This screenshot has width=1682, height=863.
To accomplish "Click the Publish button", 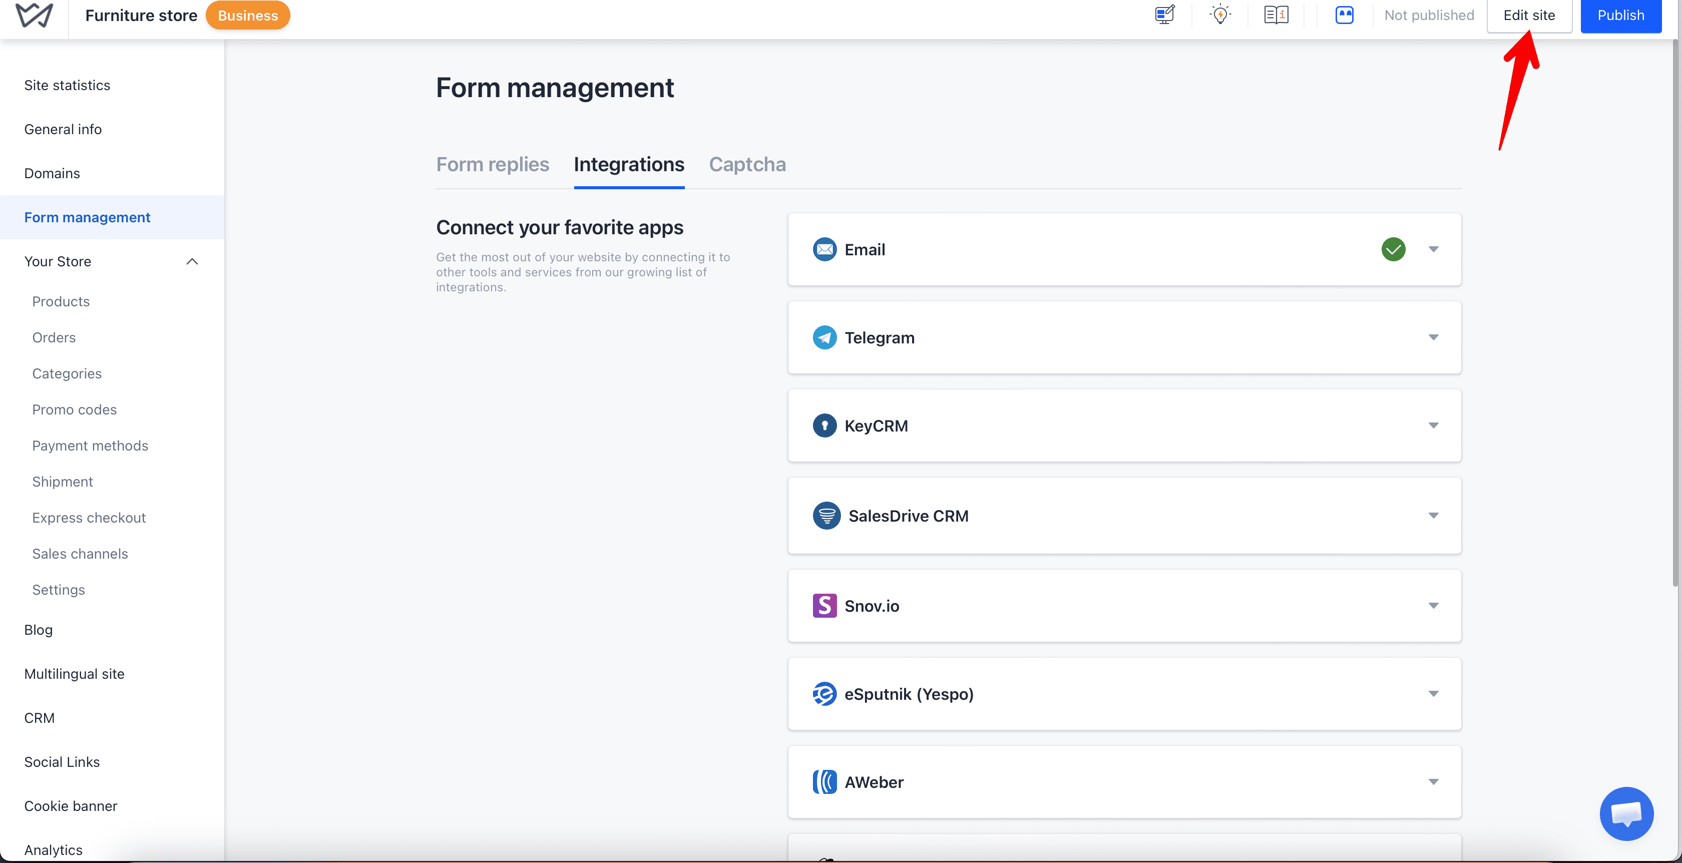I will pyautogui.click(x=1620, y=15).
